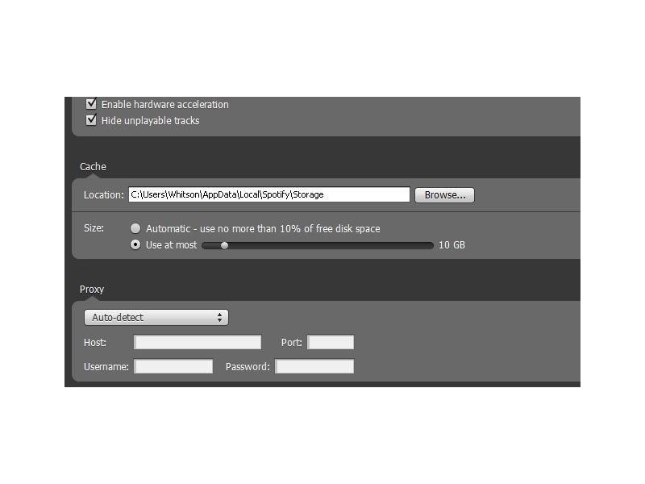Viewport: 645px width, 484px height.
Task: Open the Auto-detect proxy dropdown
Action: point(156,317)
